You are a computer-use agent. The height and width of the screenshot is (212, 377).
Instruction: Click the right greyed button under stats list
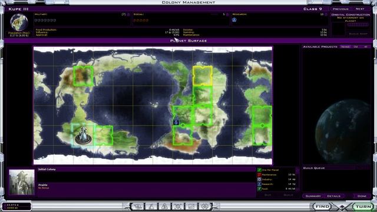288,195
